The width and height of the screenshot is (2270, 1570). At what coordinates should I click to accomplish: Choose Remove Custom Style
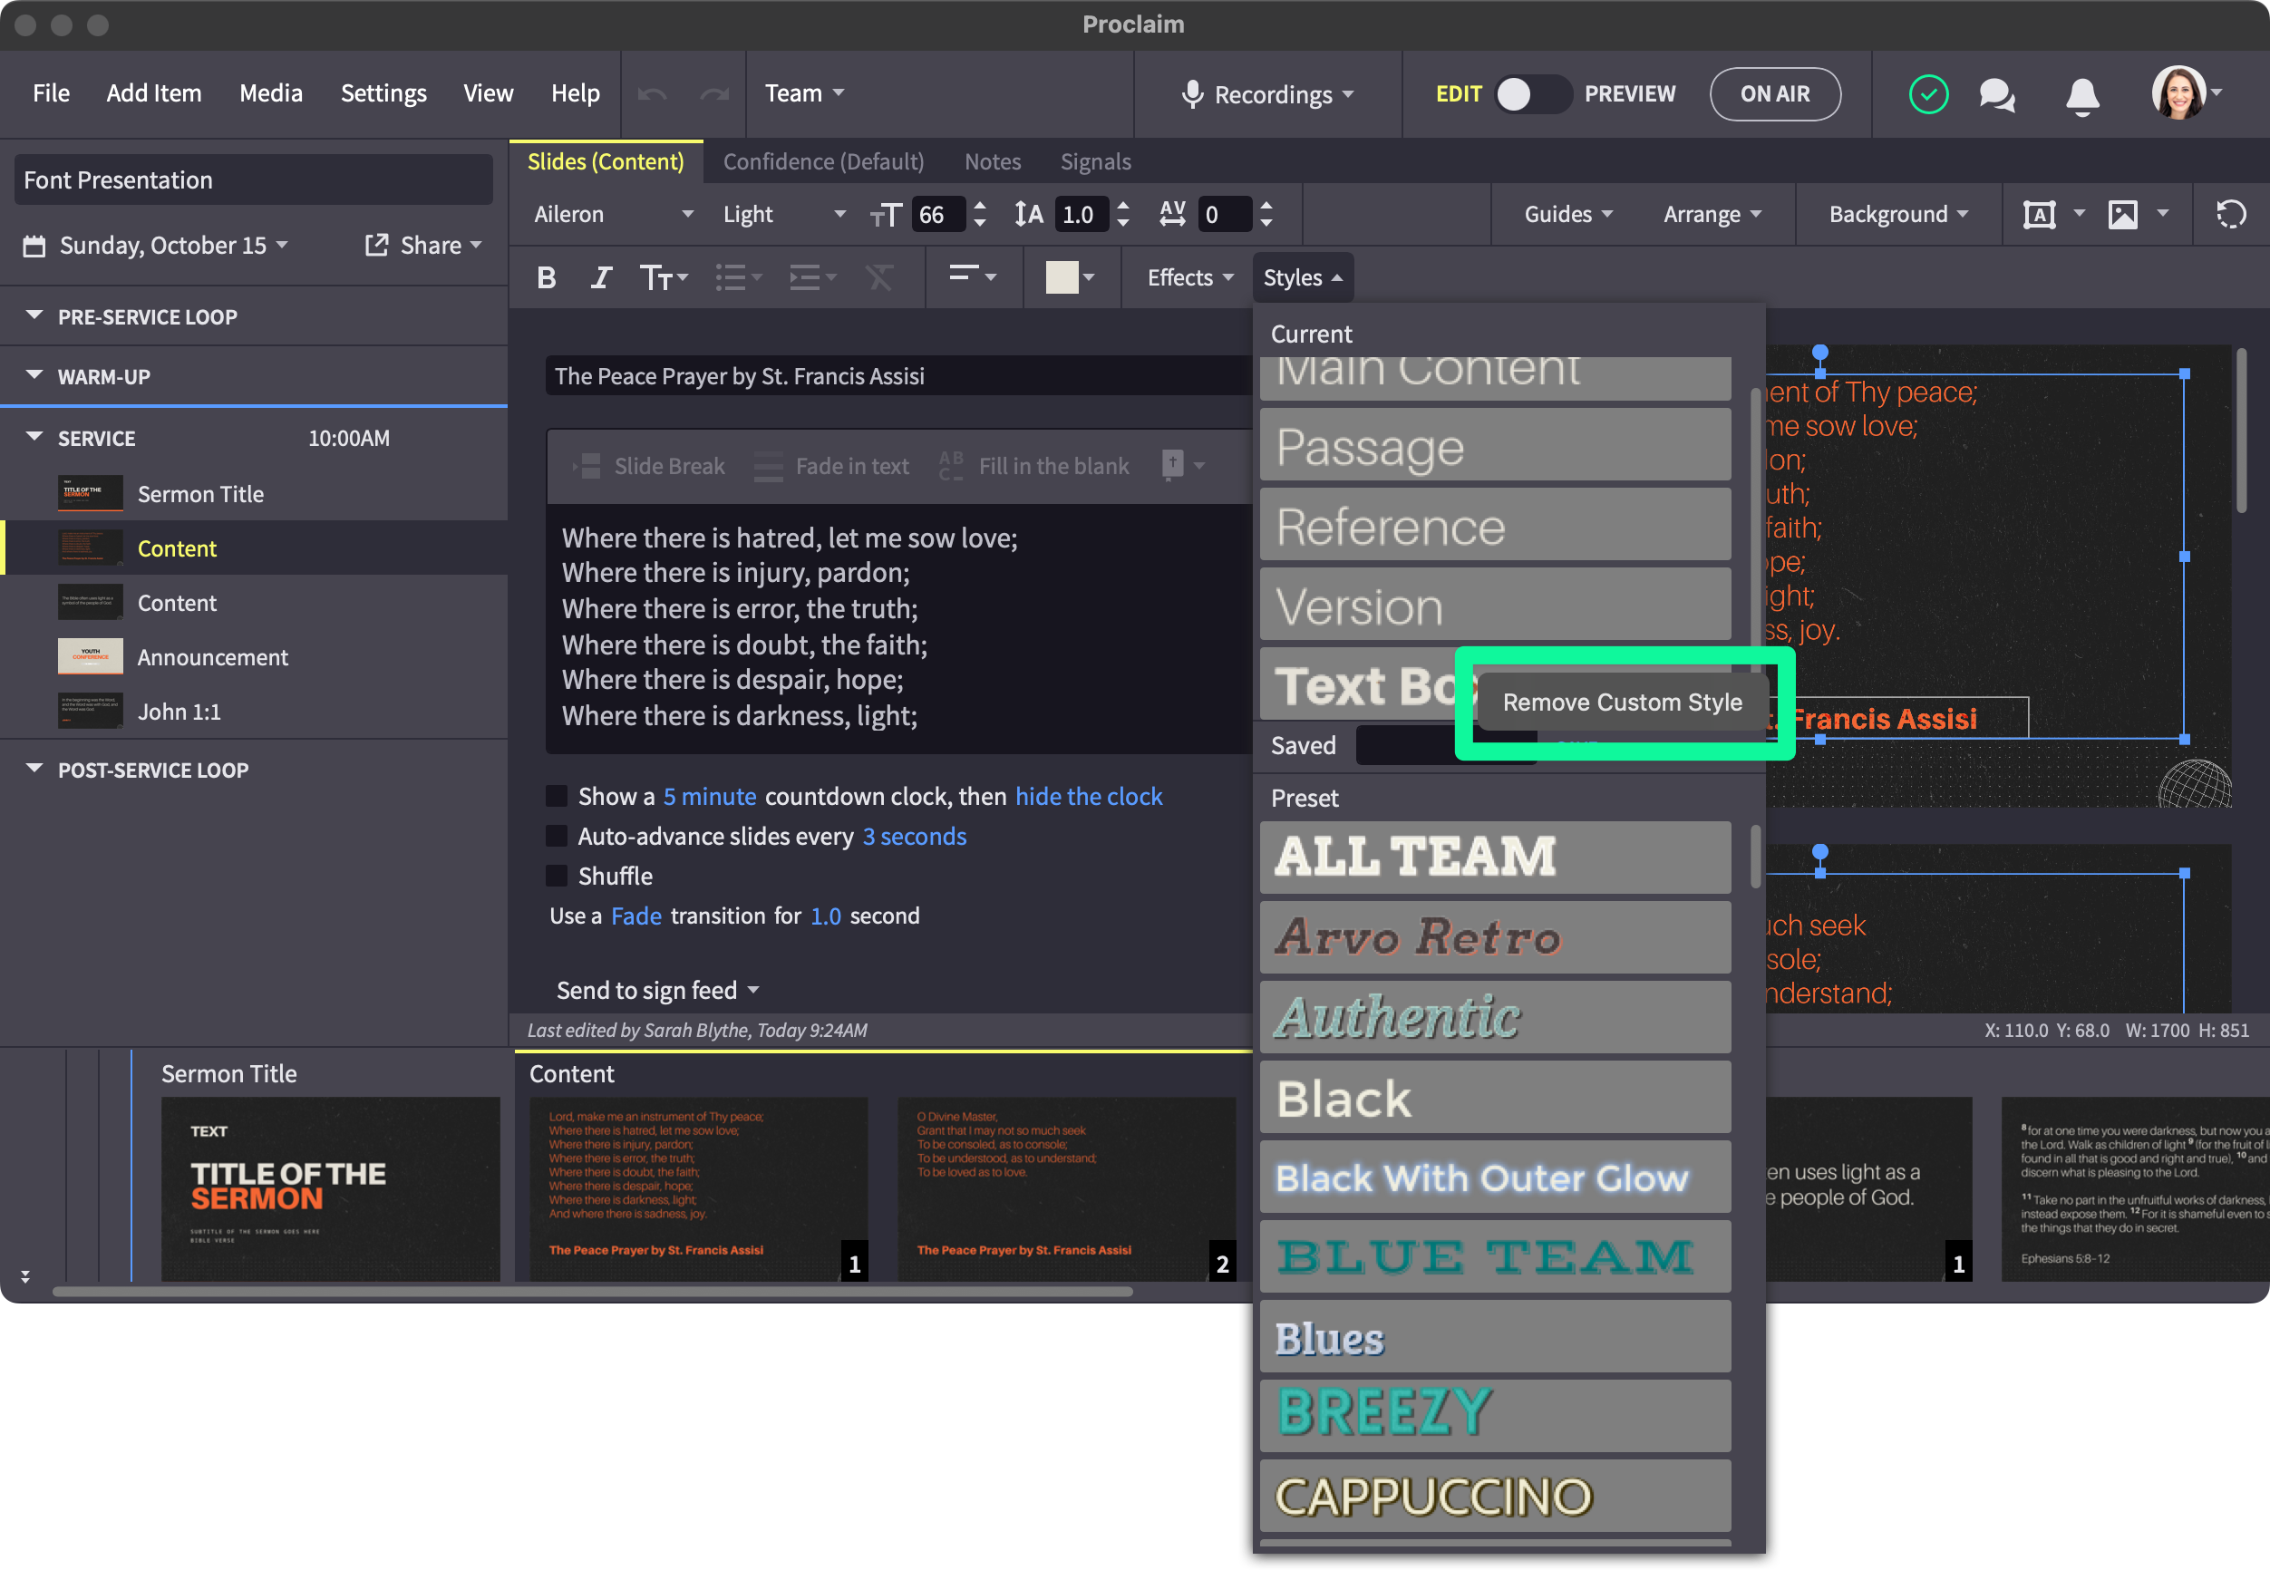point(1622,703)
